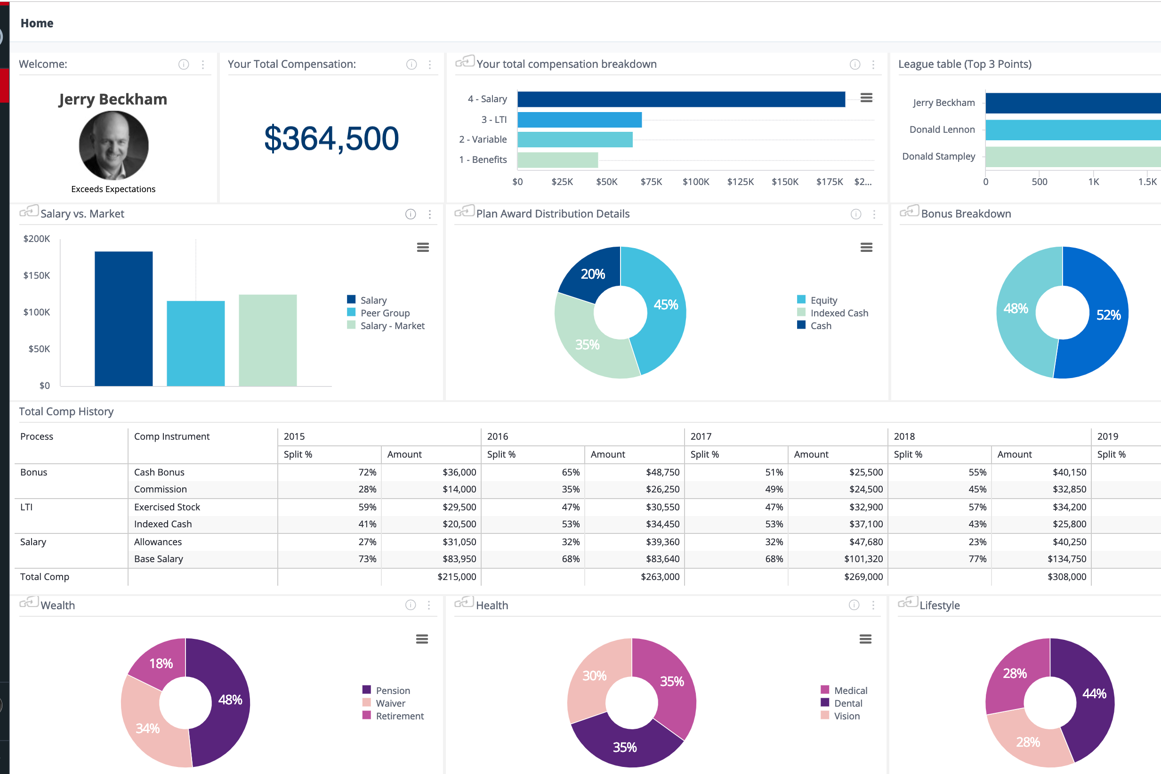The height and width of the screenshot is (774, 1161).
Task: Click the 44% slice in Lifestyle donut
Action: click(1094, 694)
